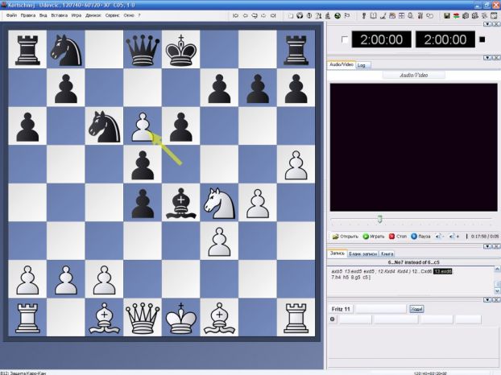The height and width of the screenshot is (375, 501).
Task: Switch to the Запись notation tab
Action: pos(337,253)
